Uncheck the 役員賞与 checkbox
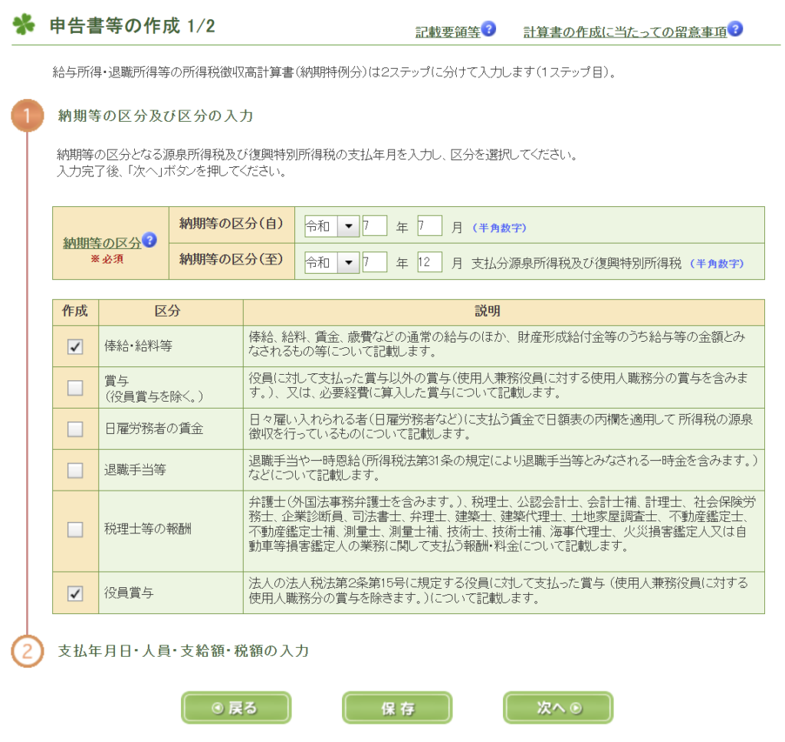Image resolution: width=785 pixels, height=742 pixels. point(75,593)
